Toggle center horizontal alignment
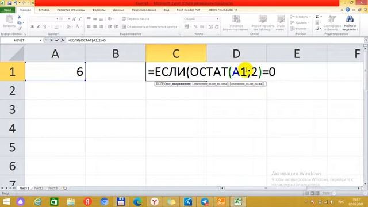 pos(95,27)
